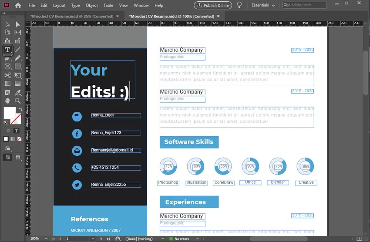
Task: Select the Gradient Swatch tool
Action: [7, 84]
